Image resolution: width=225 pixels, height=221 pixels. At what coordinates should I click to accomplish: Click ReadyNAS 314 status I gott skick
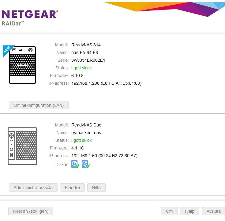[x=81, y=68]
